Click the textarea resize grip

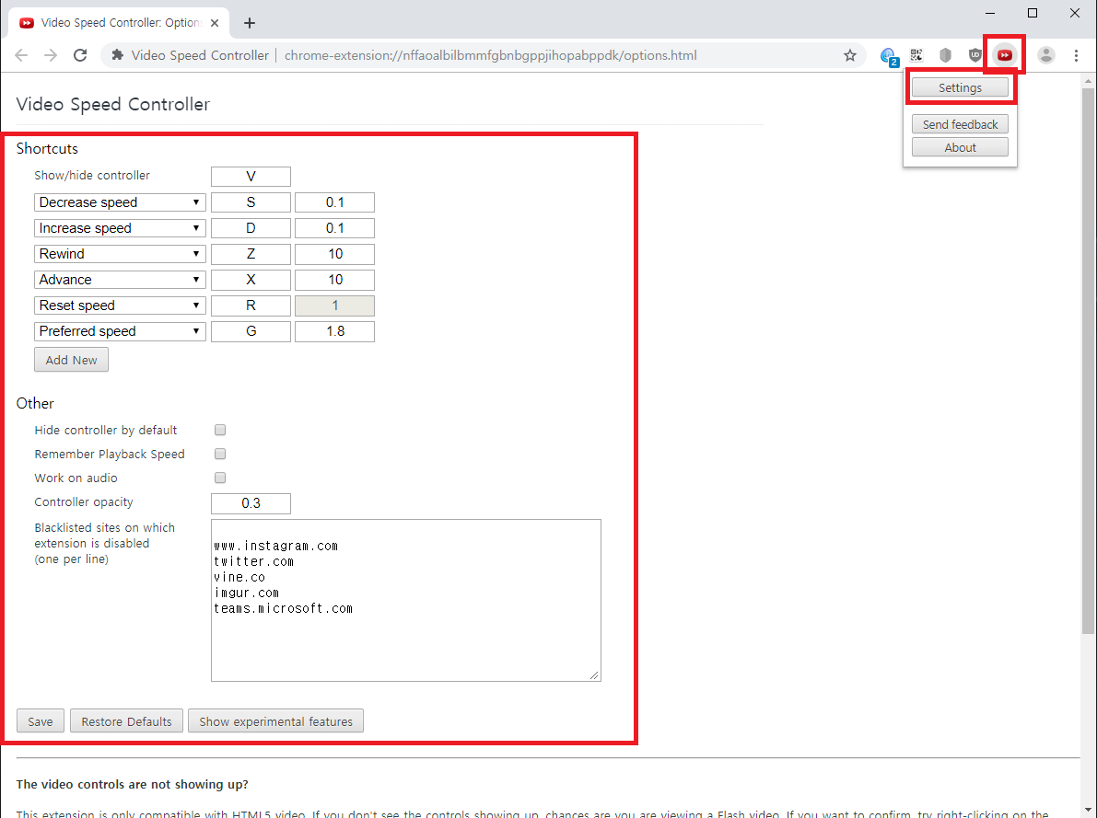click(x=594, y=674)
